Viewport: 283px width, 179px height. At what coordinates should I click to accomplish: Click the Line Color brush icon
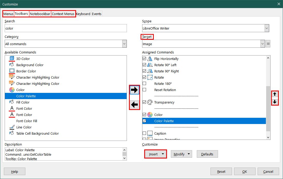12,127
